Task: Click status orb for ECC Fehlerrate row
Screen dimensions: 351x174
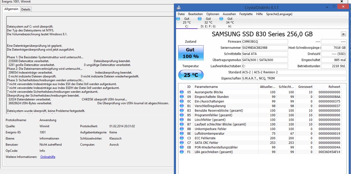Action: coord(182,138)
